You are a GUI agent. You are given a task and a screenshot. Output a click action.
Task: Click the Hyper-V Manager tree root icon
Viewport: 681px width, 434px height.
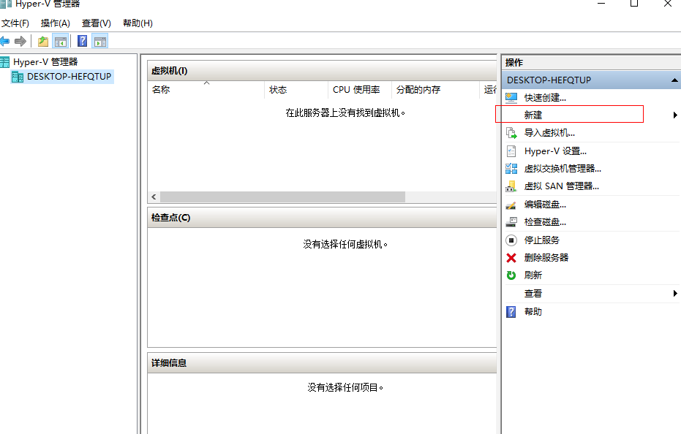tap(4, 62)
